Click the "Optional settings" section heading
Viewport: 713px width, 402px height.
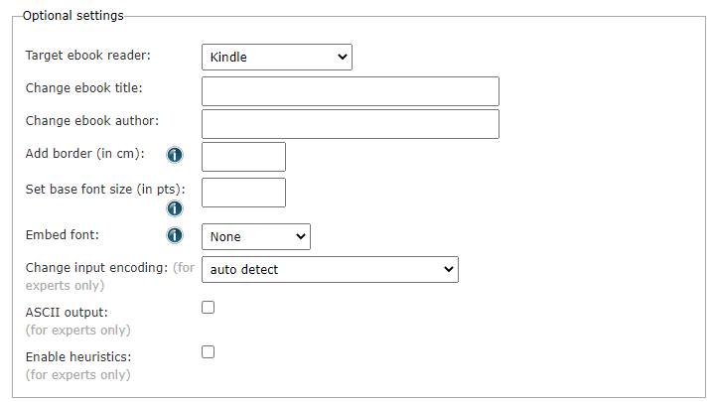point(73,16)
